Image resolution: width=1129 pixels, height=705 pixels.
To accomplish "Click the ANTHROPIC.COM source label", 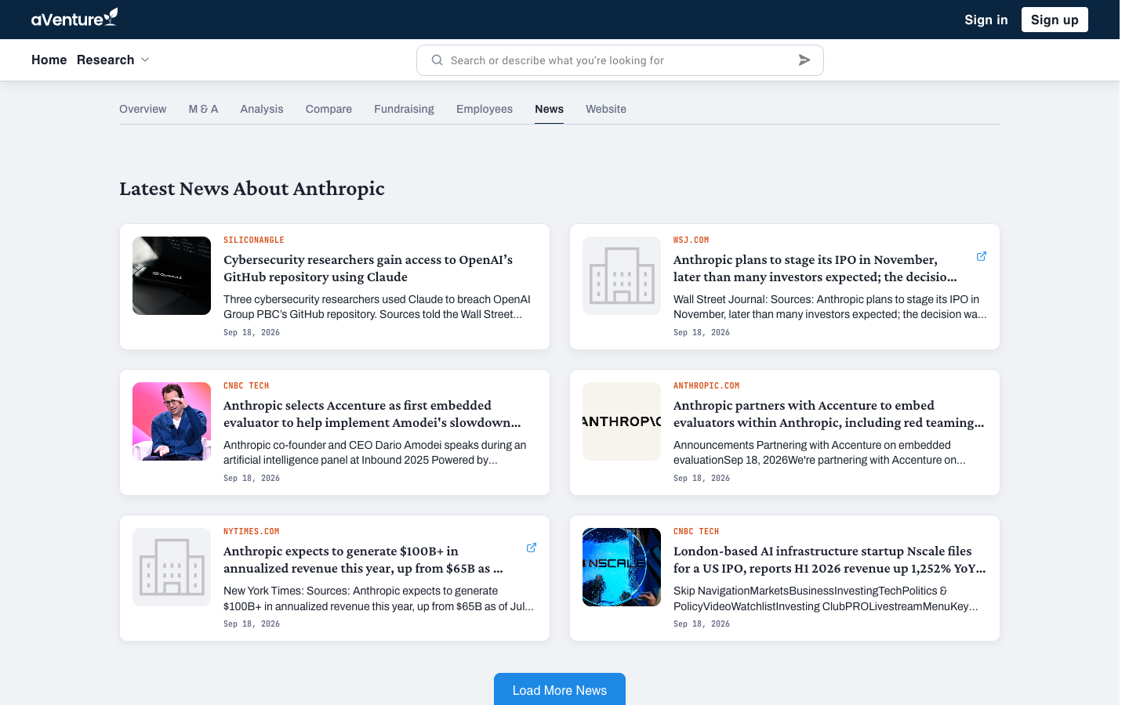I will pyautogui.click(x=706, y=385).
